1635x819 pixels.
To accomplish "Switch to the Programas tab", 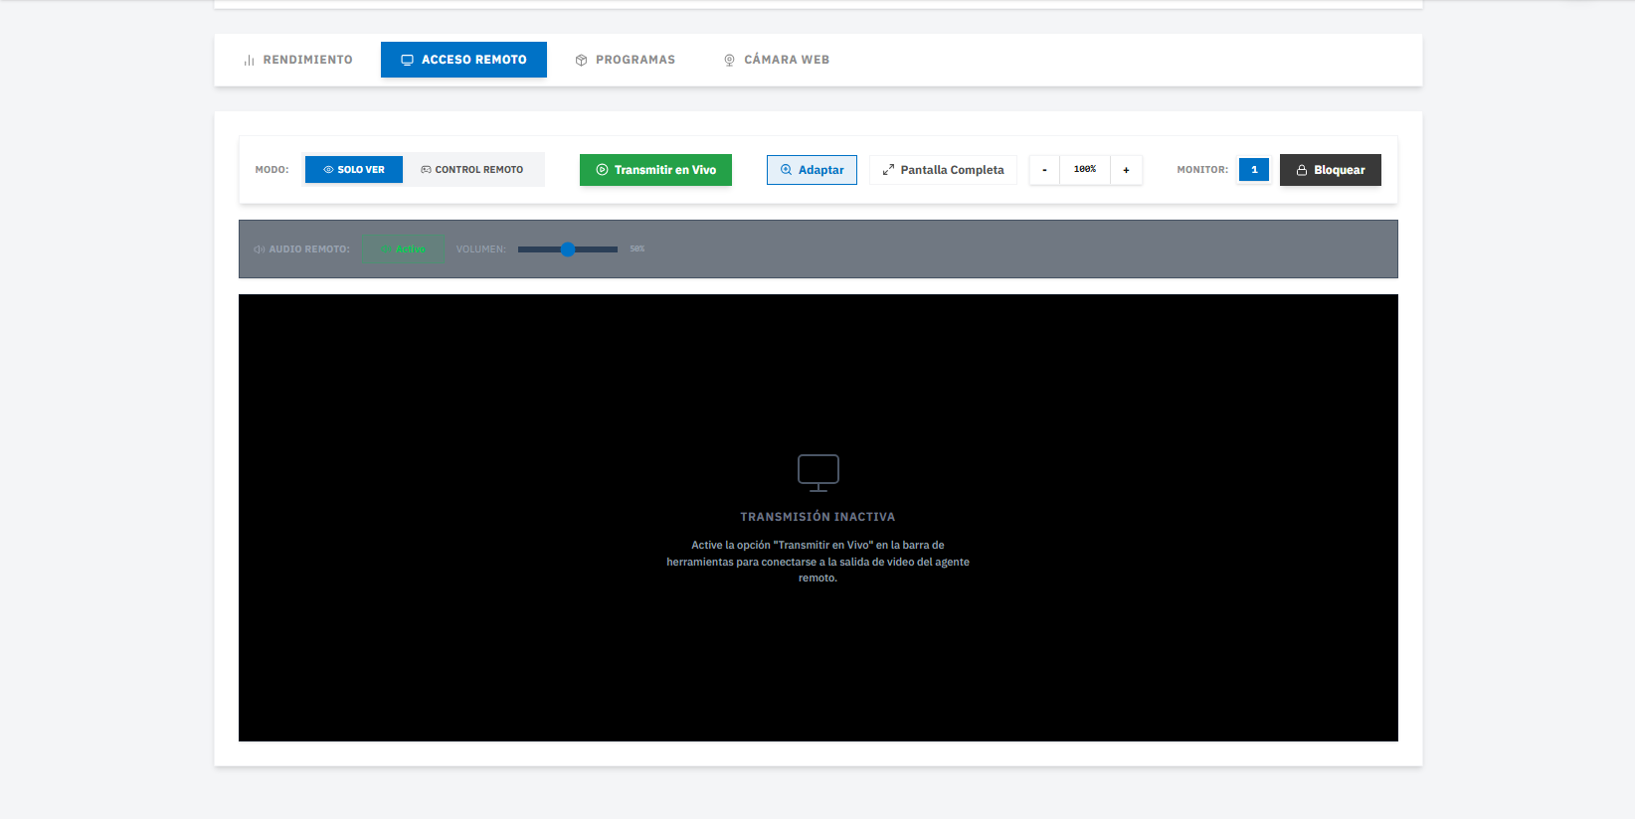I will coord(625,60).
